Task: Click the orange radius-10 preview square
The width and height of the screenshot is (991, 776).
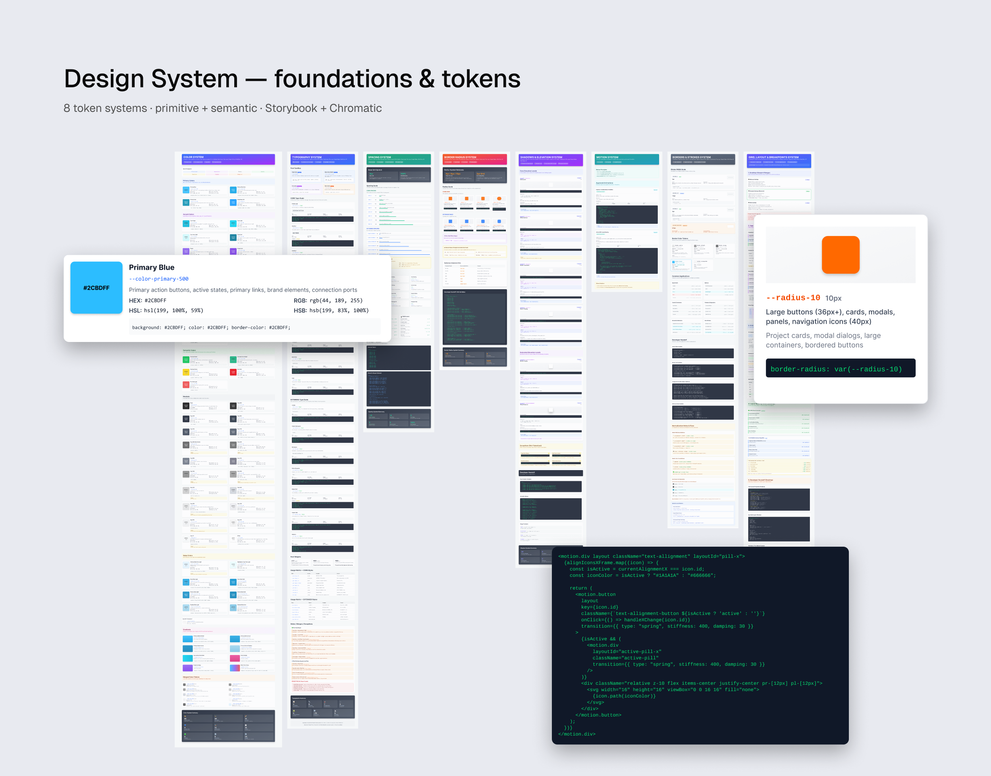Action: tap(841, 254)
